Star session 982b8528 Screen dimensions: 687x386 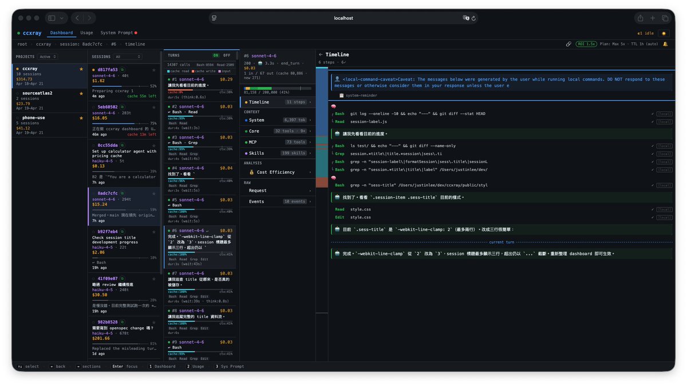(153, 322)
